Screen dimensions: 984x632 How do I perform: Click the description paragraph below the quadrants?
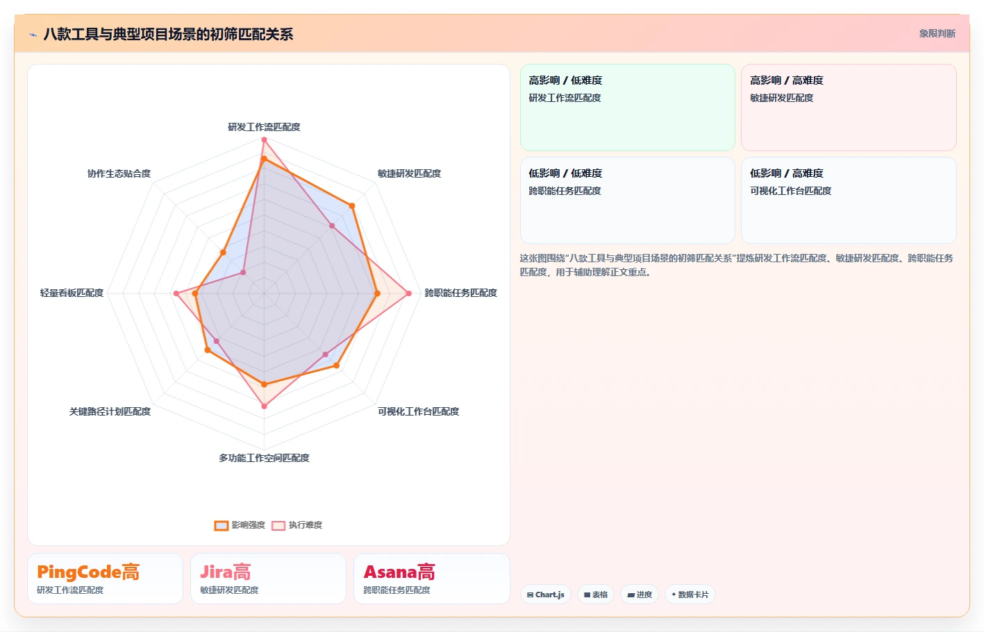coord(737,265)
